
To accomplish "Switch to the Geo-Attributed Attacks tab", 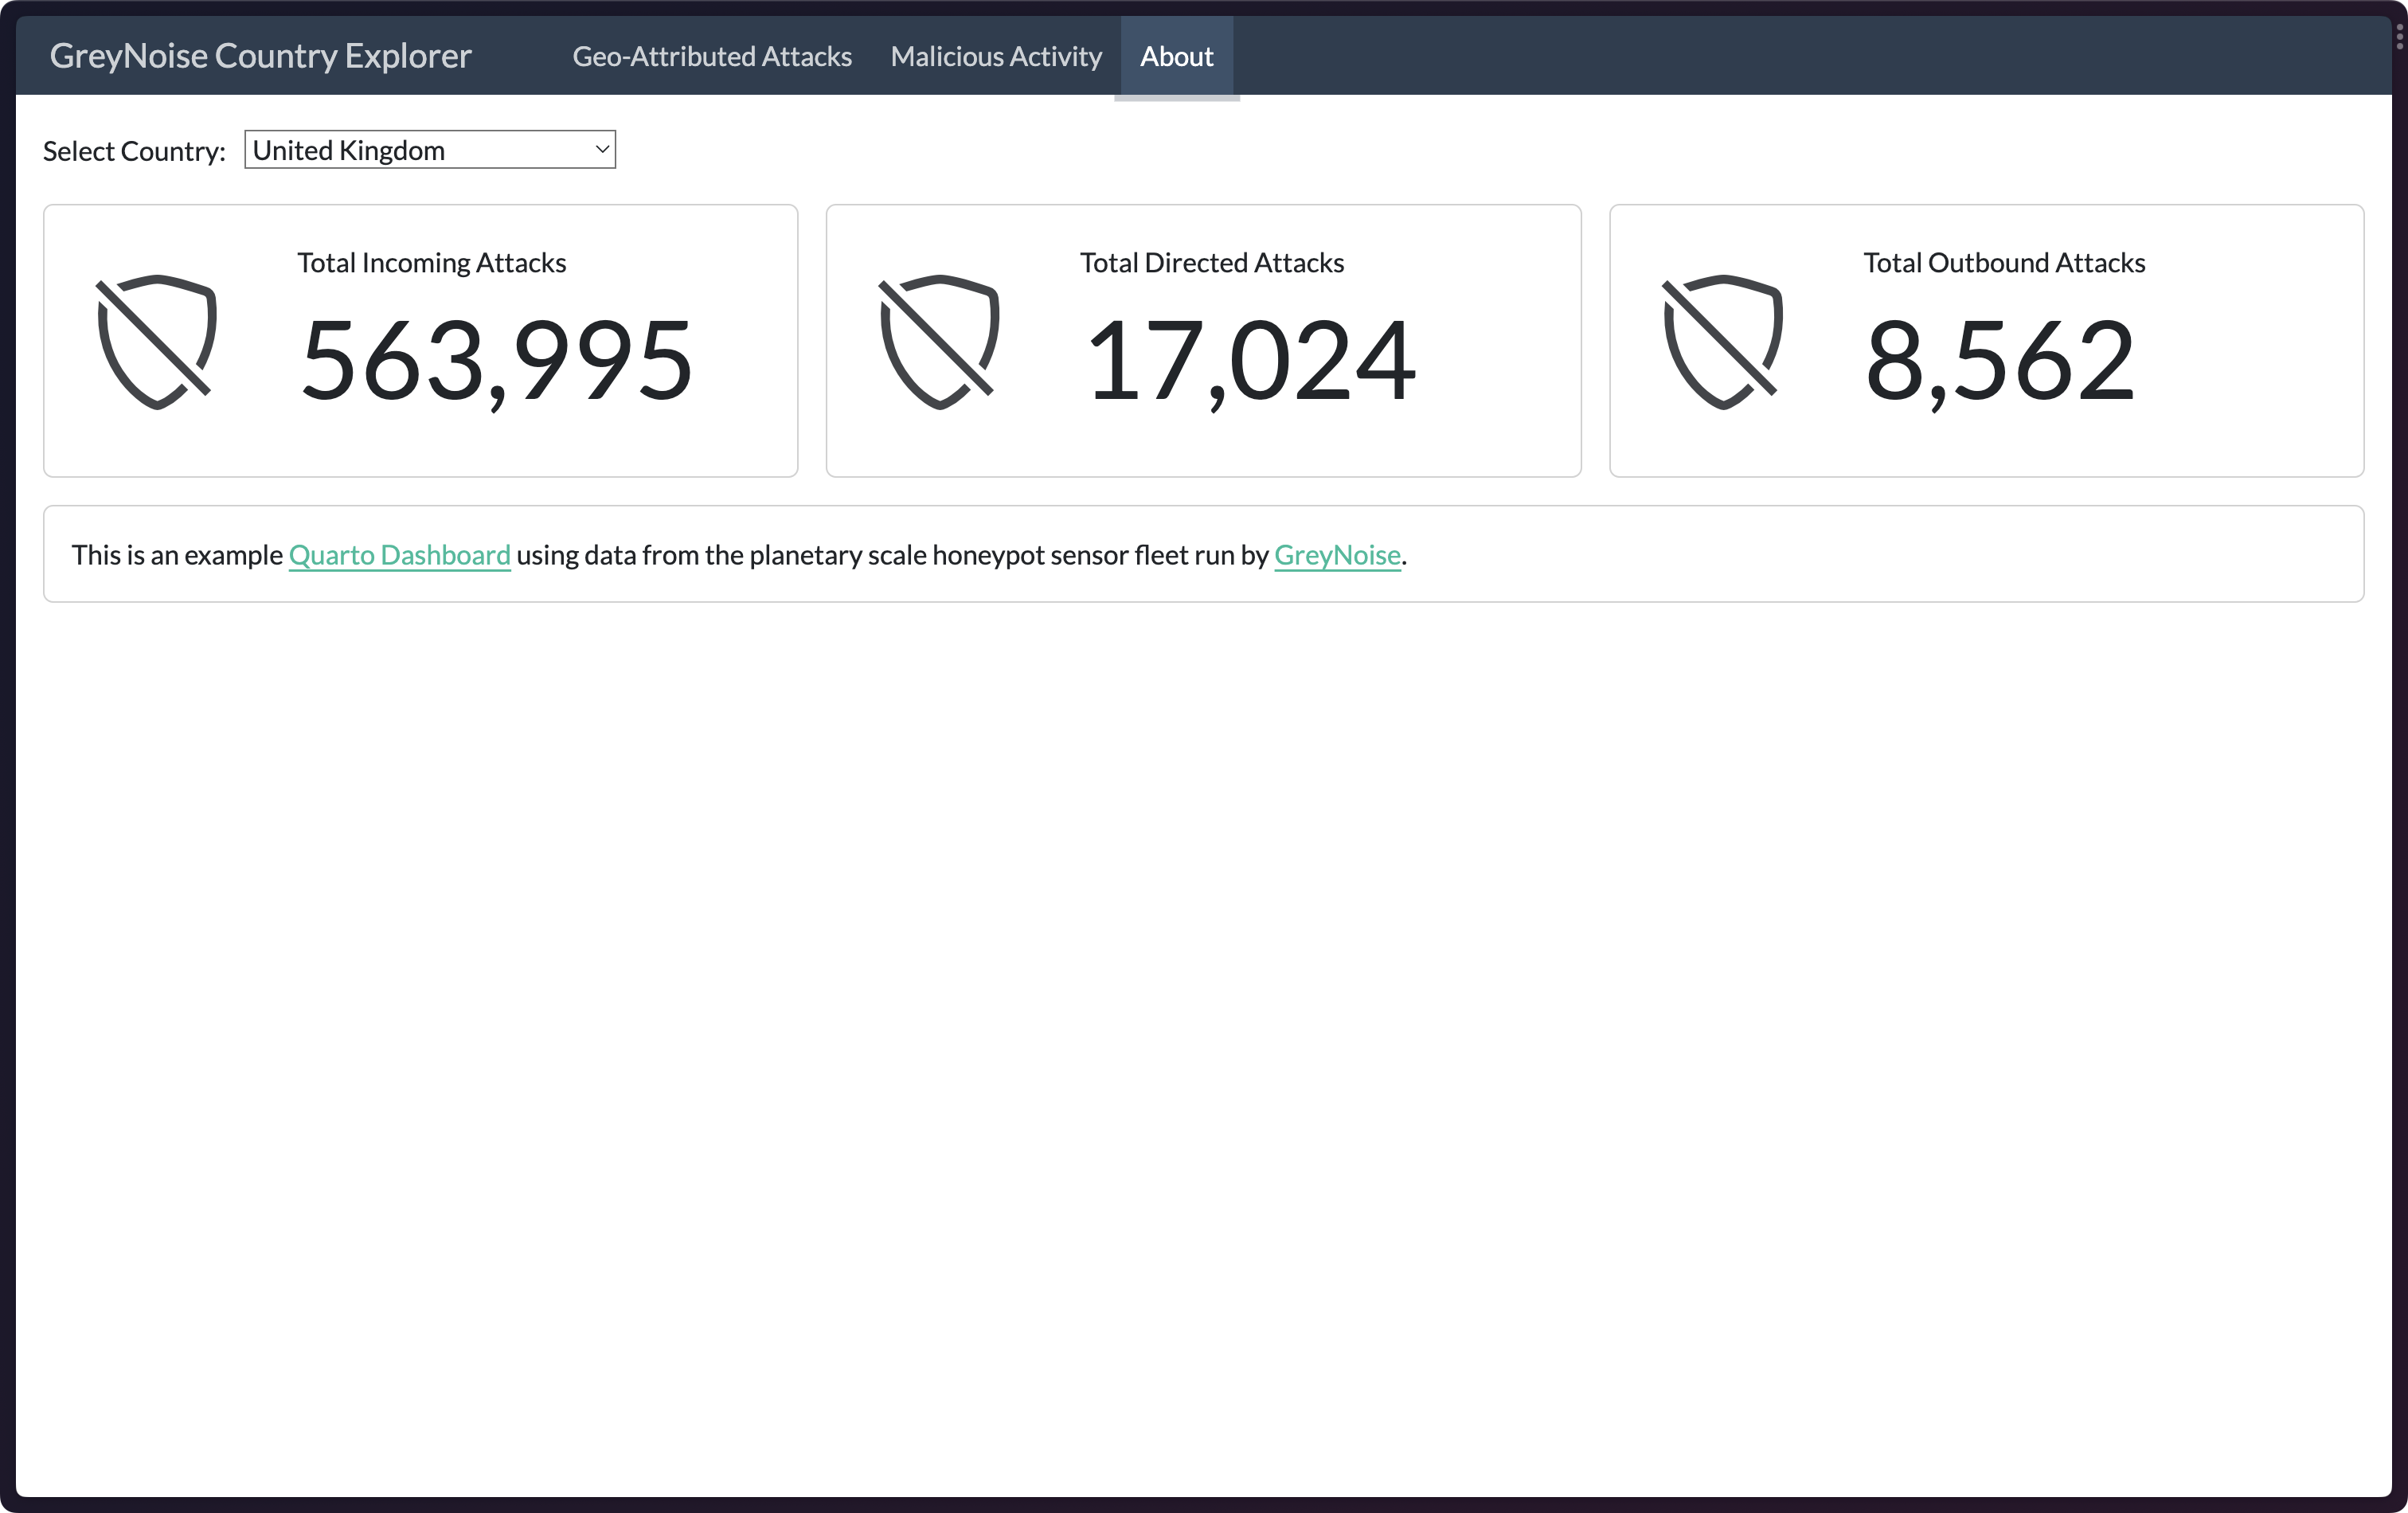I will click(x=712, y=57).
